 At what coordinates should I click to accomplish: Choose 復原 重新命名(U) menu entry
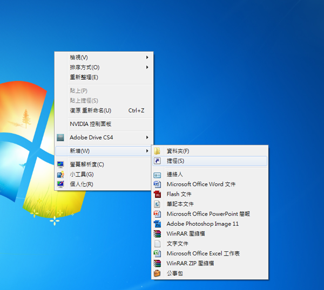click(x=90, y=111)
